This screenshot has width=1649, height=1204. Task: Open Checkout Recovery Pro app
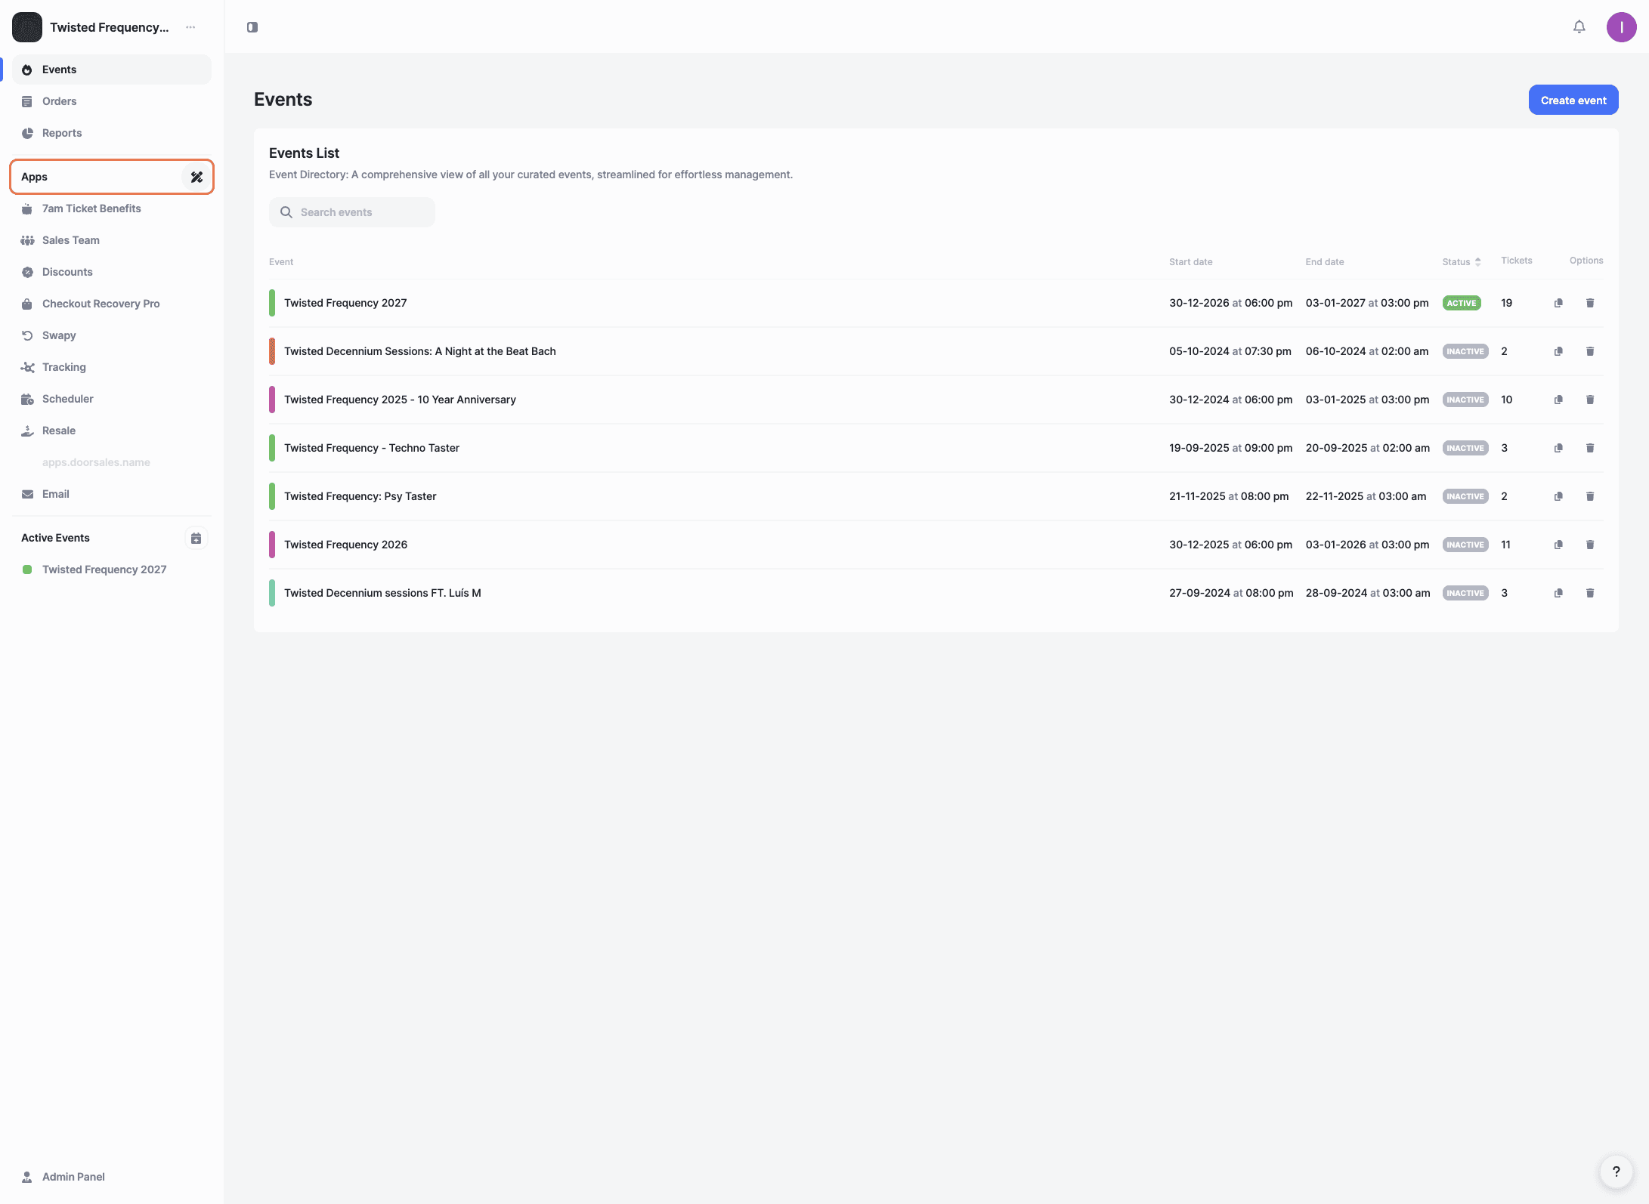pos(101,304)
